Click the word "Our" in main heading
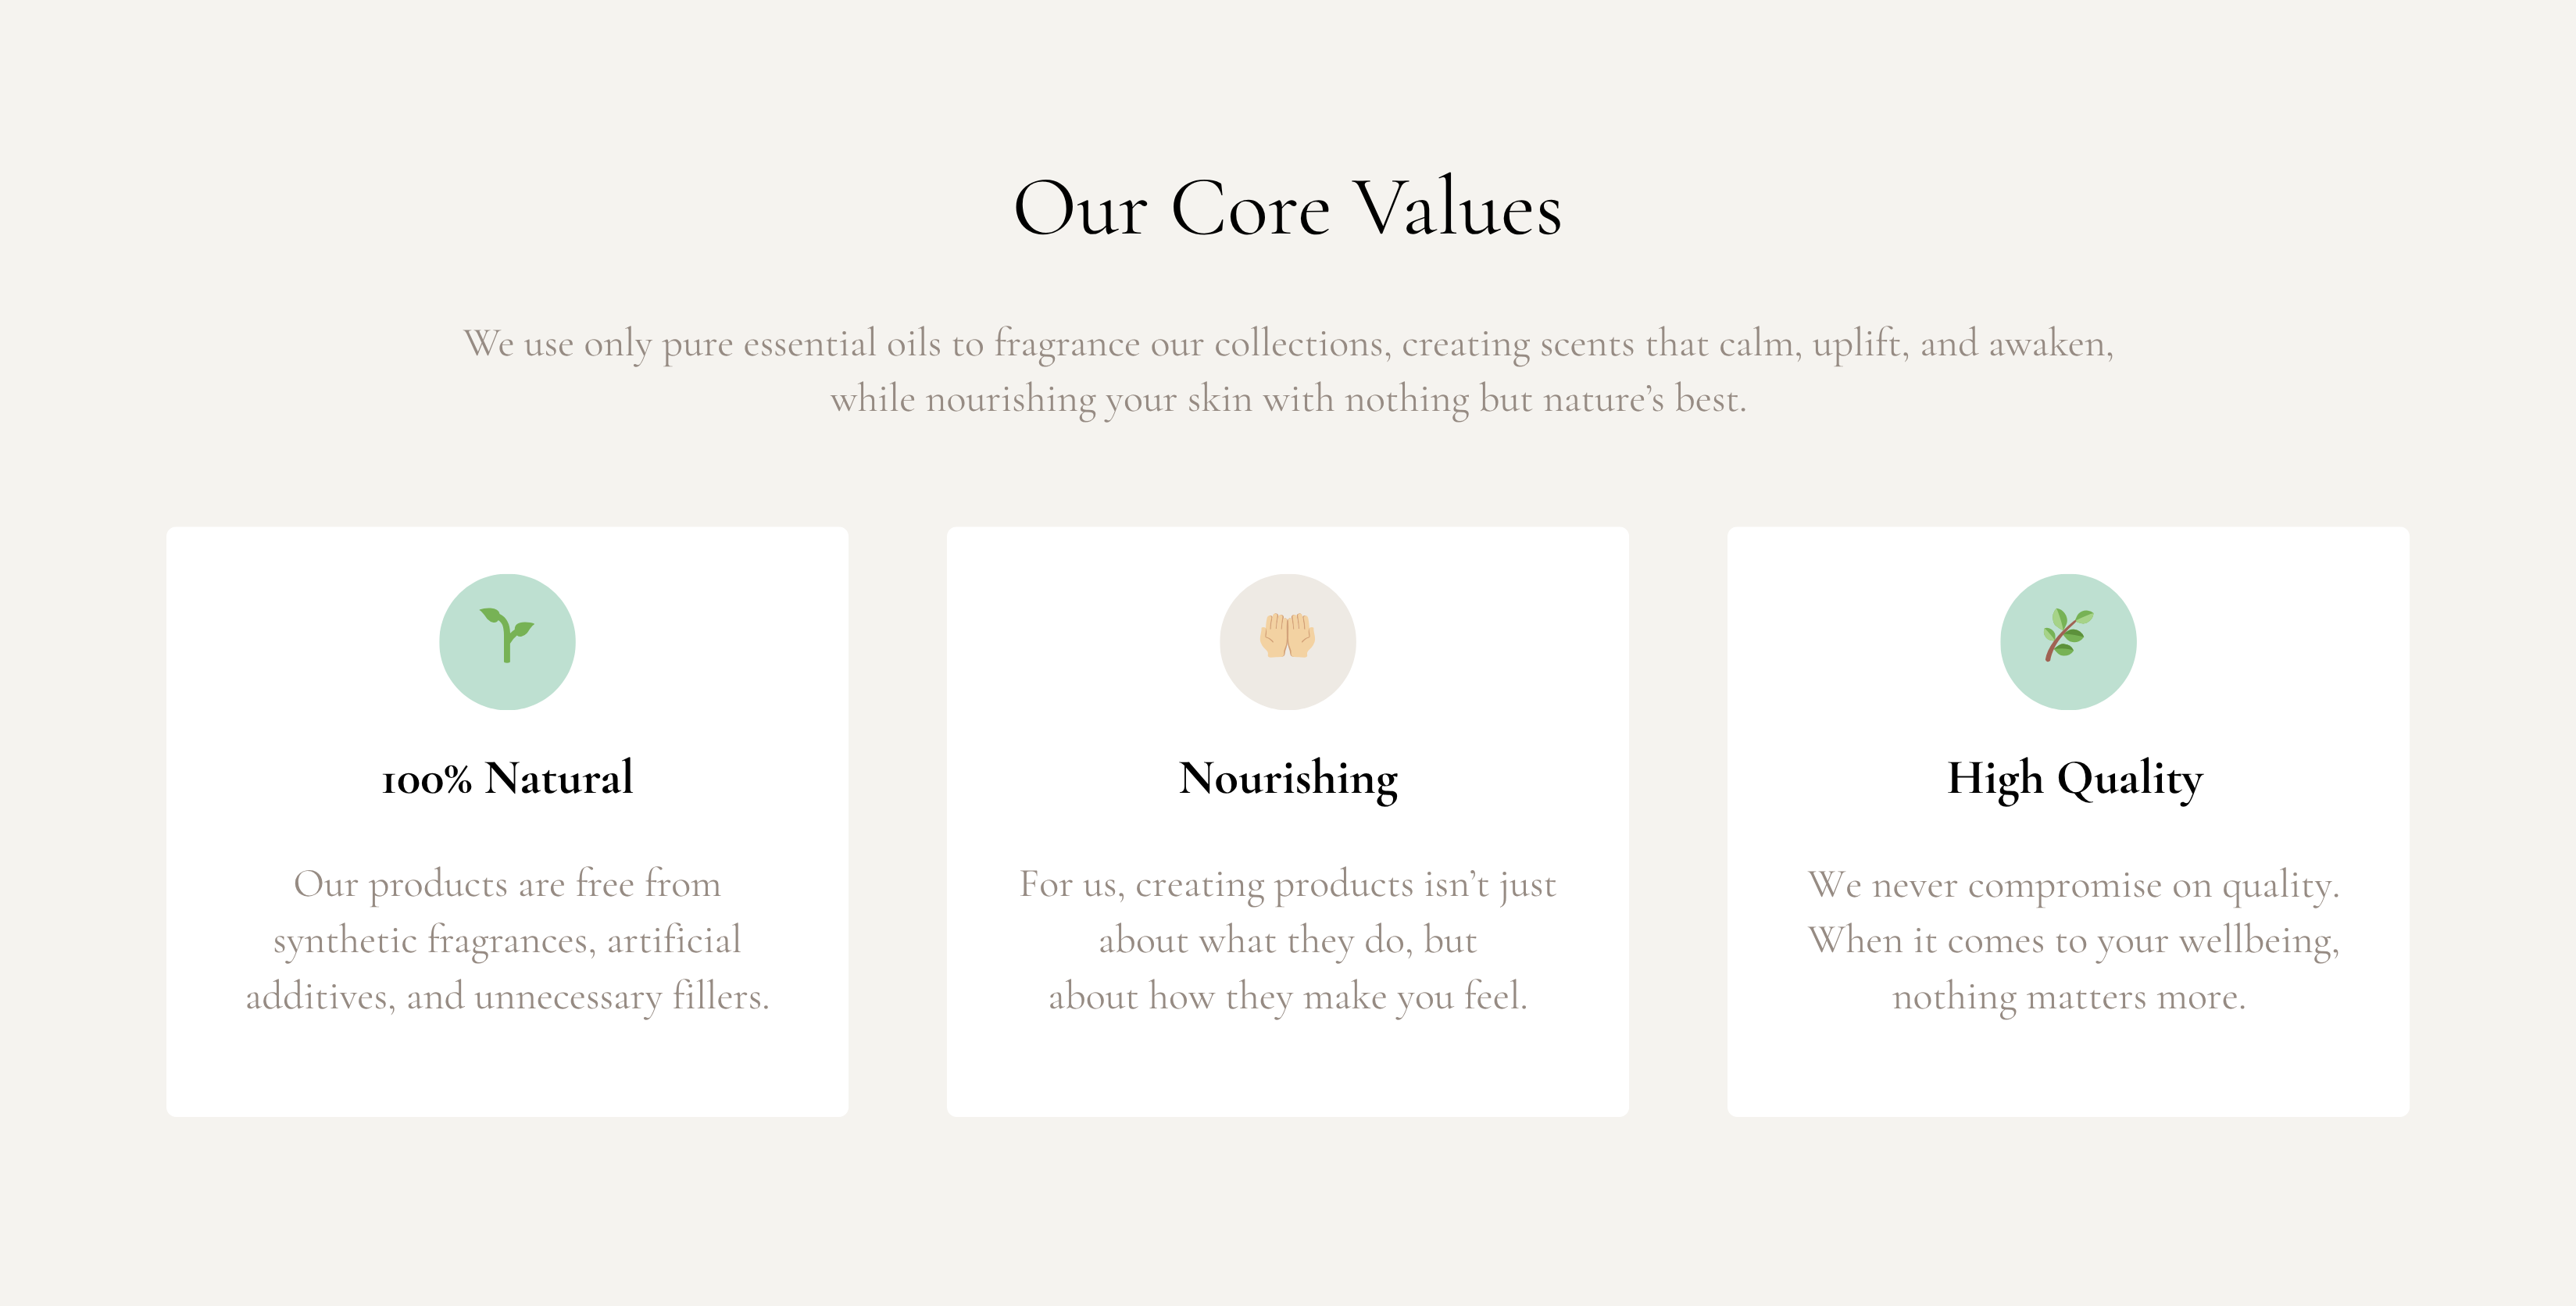 click(x=1080, y=209)
